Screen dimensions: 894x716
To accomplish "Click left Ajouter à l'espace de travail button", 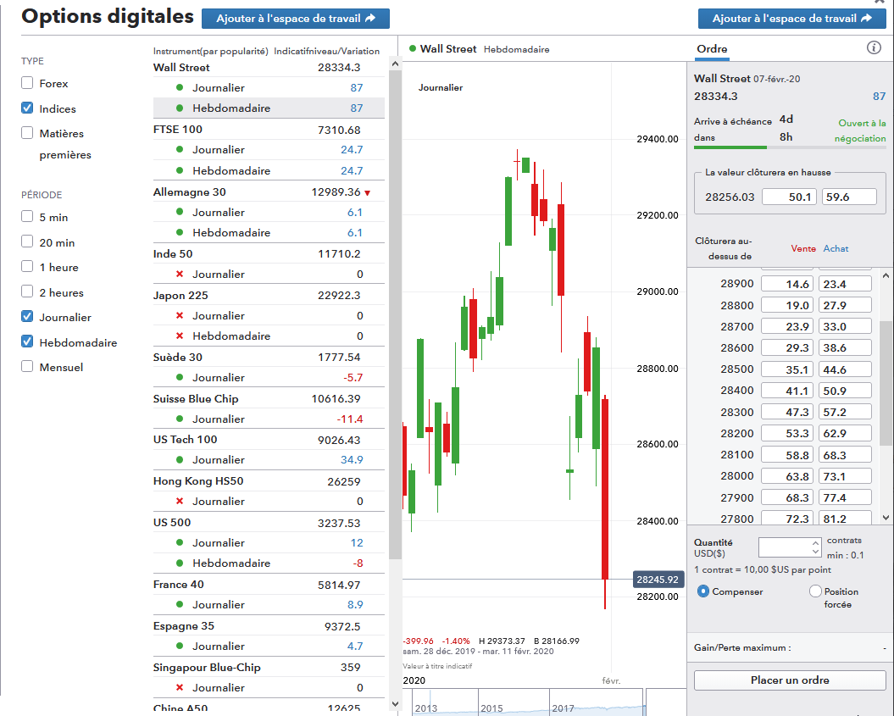I will (296, 19).
